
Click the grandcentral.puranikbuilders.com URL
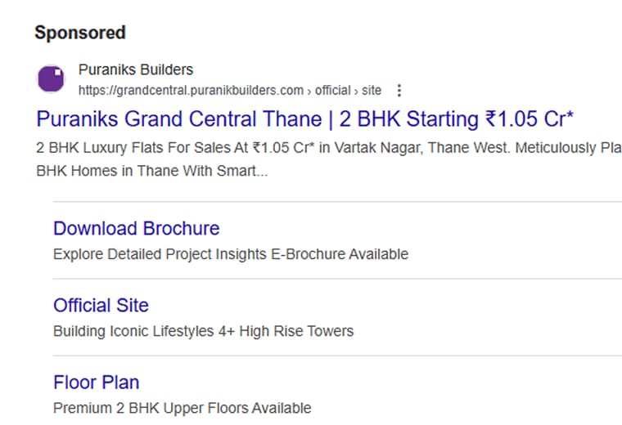point(191,90)
